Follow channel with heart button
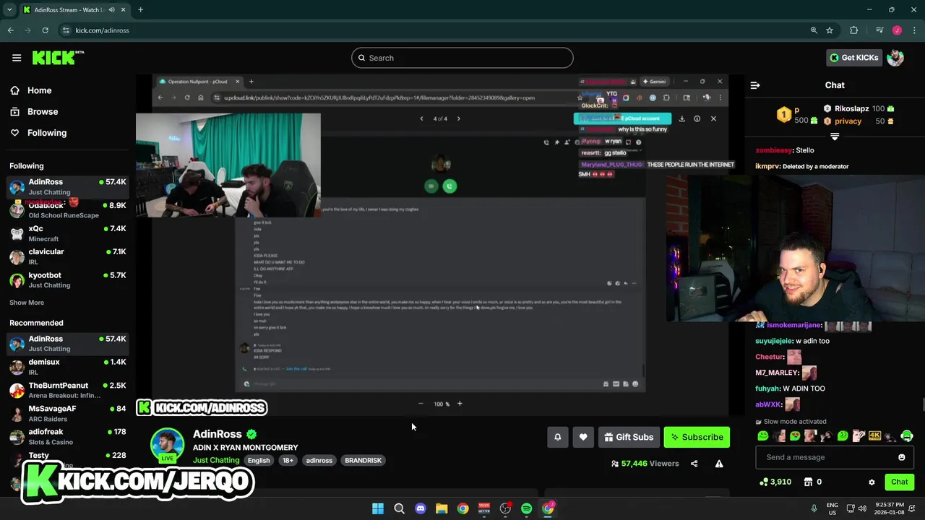 583,437
